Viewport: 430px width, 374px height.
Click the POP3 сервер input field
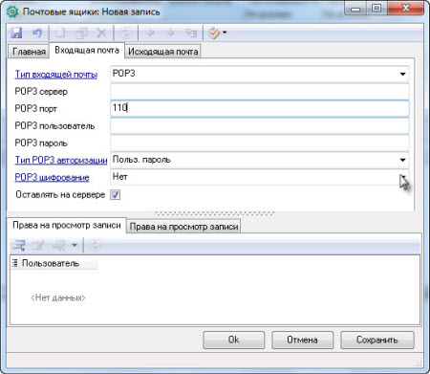[260, 91]
